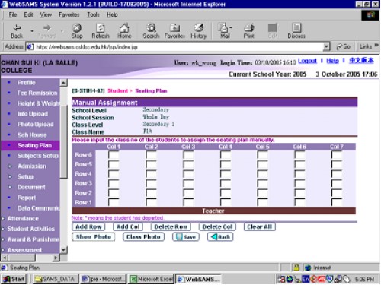Click Row 1 Col 7 seat field
The width and height of the screenshot is (381, 285).
point(337,202)
